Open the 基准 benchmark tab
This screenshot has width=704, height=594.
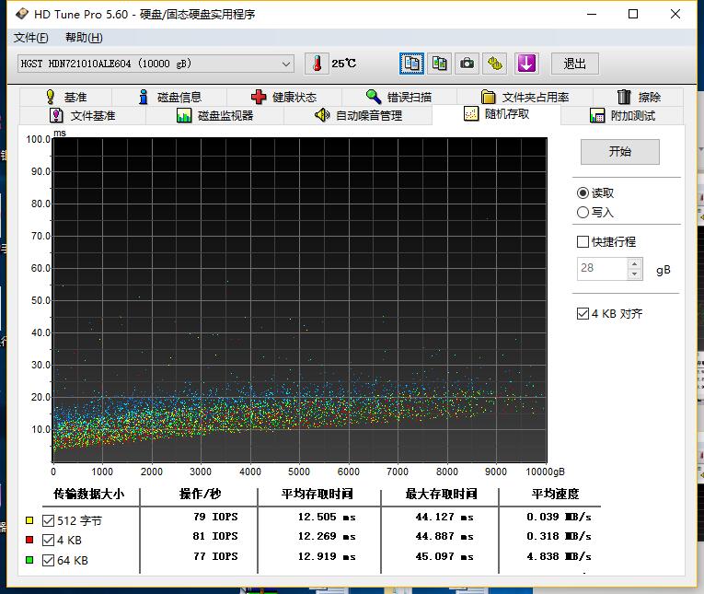pos(66,97)
